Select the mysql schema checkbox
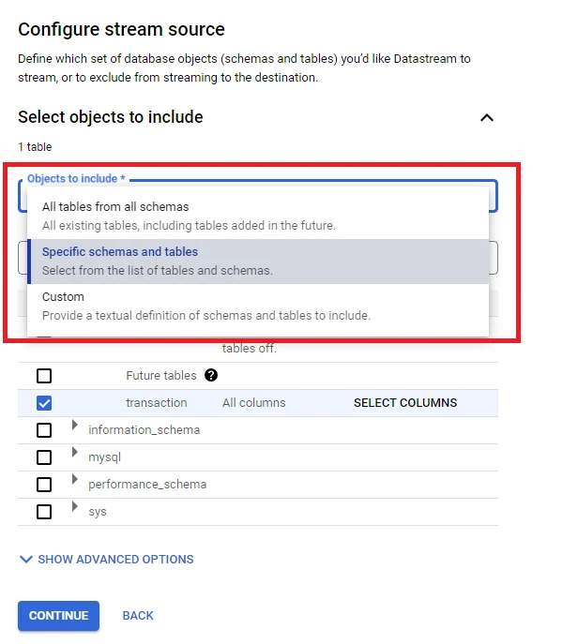The width and height of the screenshot is (578, 644). pos(44,457)
